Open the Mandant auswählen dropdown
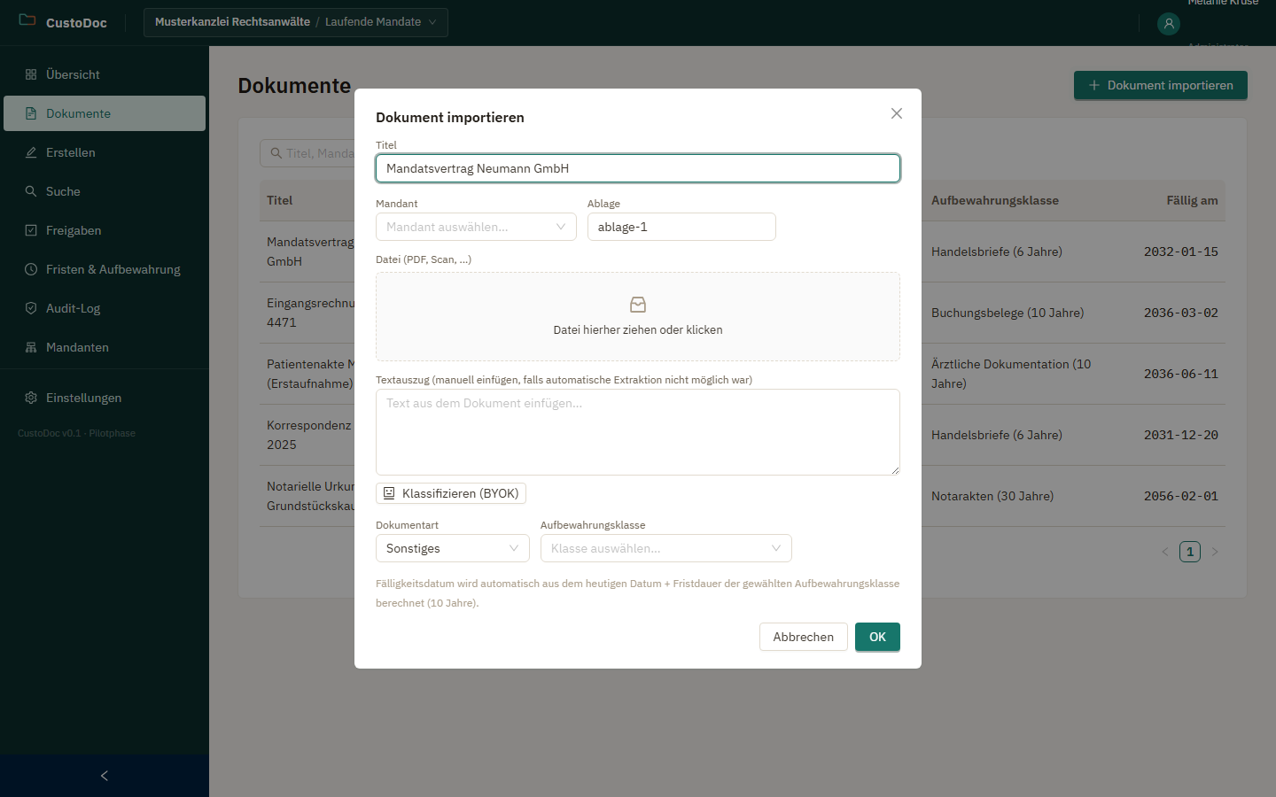This screenshot has height=797, width=1276. [x=476, y=227]
